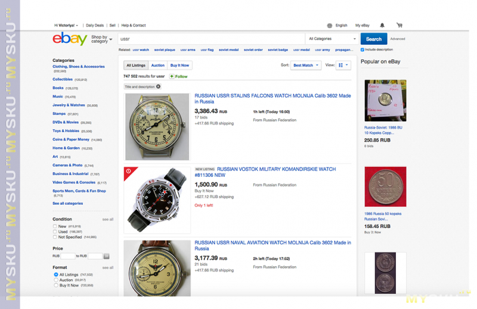Open related search ussr watch
This screenshot has height=309, width=477.
(141, 50)
